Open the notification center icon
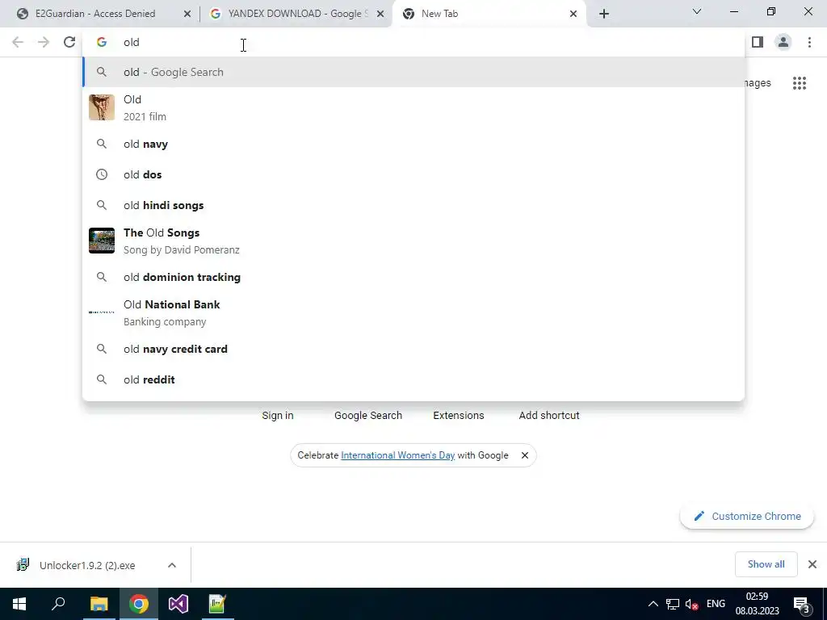 click(x=802, y=604)
